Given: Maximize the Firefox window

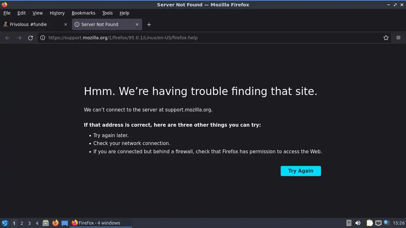Looking at the screenshot, I should click(395, 5).
